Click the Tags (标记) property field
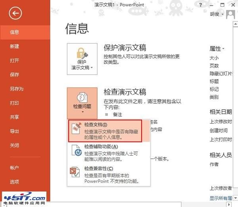 (x=214, y=89)
